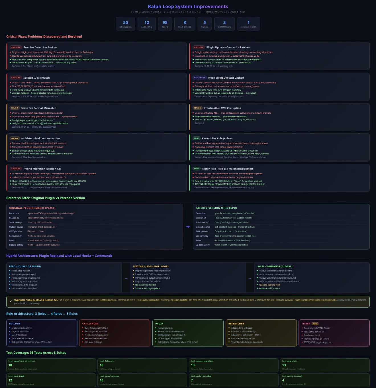This screenshot has width=376, height=388.
Task: Select the 12 Sessions stat card
Action: (147, 24)
